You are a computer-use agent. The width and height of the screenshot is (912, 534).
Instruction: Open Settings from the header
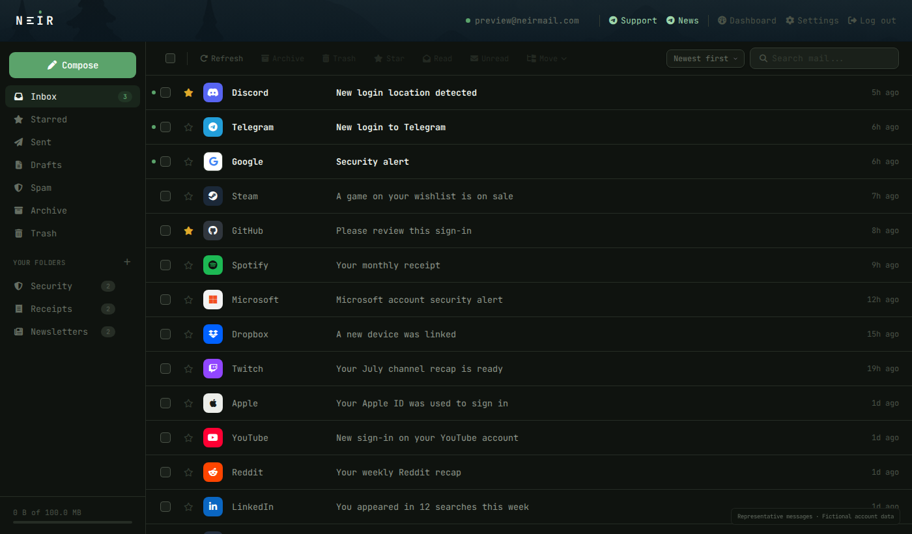tap(812, 20)
